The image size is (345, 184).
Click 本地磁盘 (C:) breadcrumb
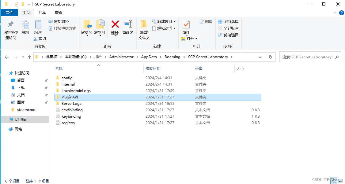[76, 57]
